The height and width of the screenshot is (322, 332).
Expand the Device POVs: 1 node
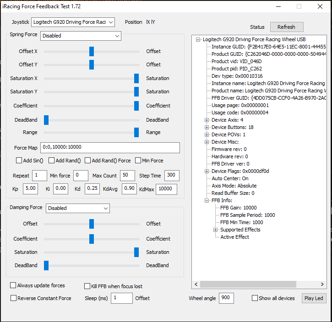point(207,134)
